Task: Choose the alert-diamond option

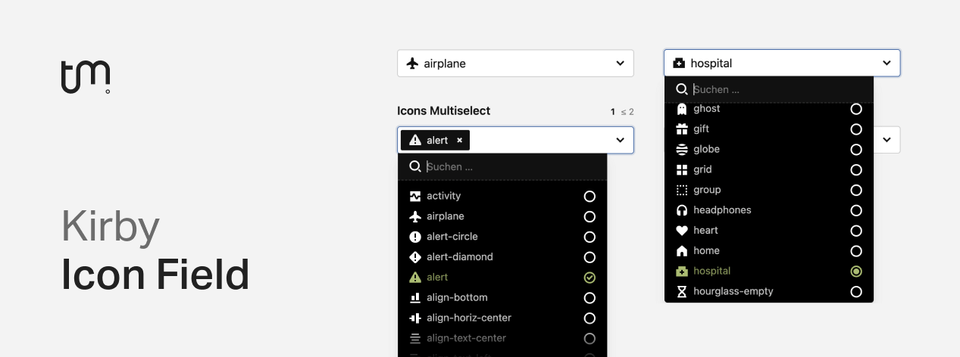Action: pyautogui.click(x=502, y=257)
